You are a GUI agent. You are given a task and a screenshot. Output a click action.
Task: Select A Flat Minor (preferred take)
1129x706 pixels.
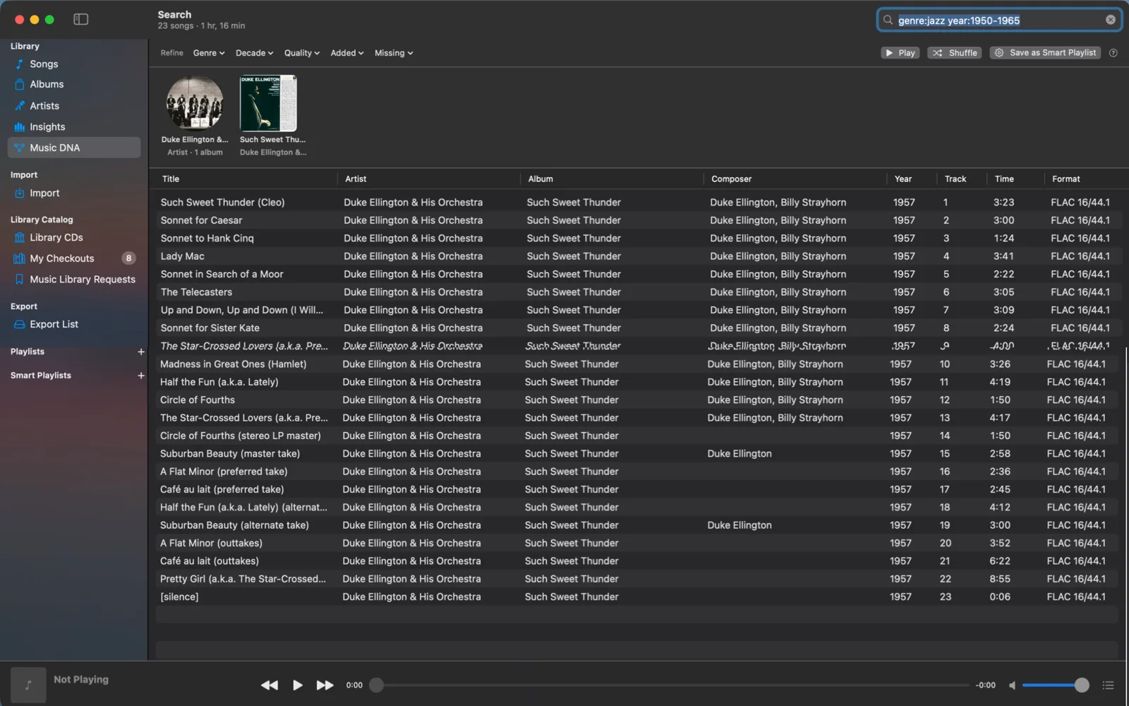tap(636, 472)
